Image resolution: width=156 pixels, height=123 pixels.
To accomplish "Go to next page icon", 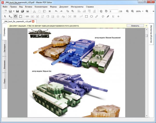I will 106,11.
